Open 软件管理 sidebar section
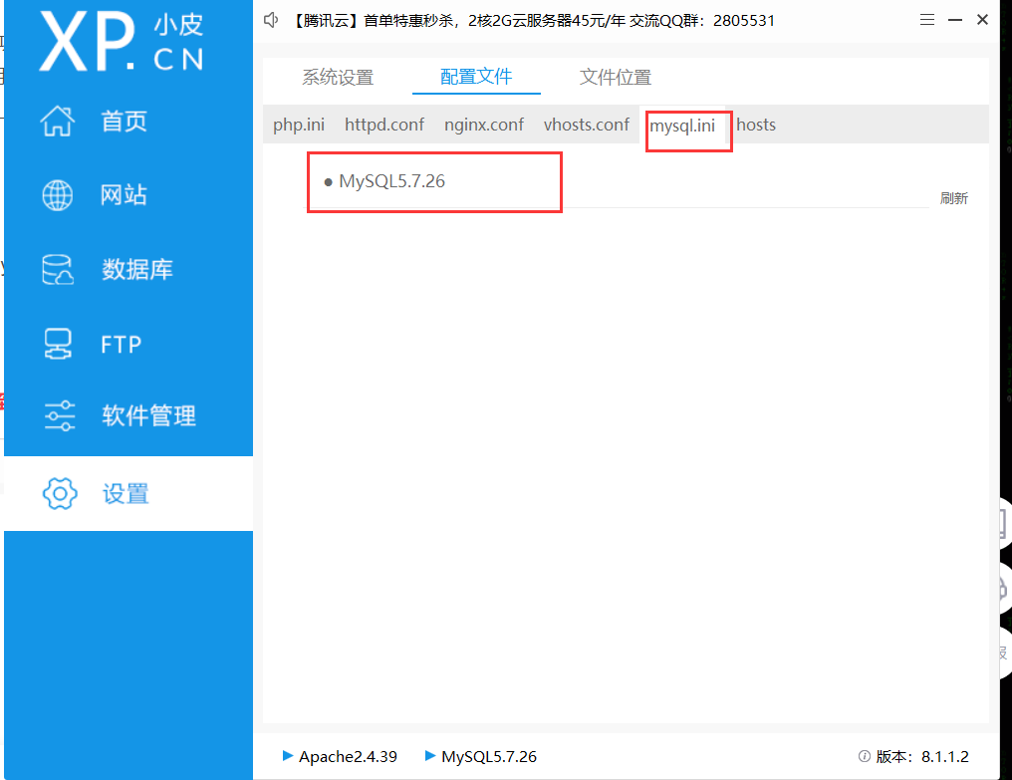Viewport: 1012px width, 780px height. click(x=148, y=415)
